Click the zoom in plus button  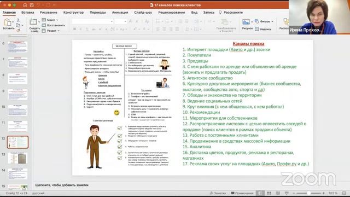323,193
